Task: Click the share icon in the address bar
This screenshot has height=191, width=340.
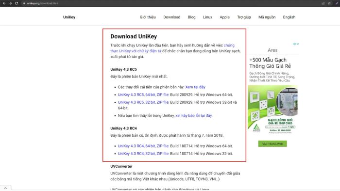Action: point(323,3)
